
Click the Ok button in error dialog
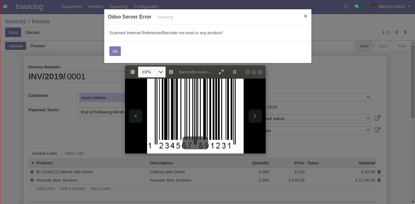click(x=115, y=51)
